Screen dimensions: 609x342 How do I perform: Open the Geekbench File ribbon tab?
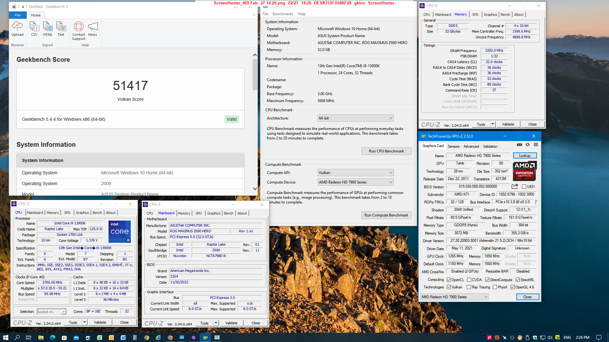point(18,15)
